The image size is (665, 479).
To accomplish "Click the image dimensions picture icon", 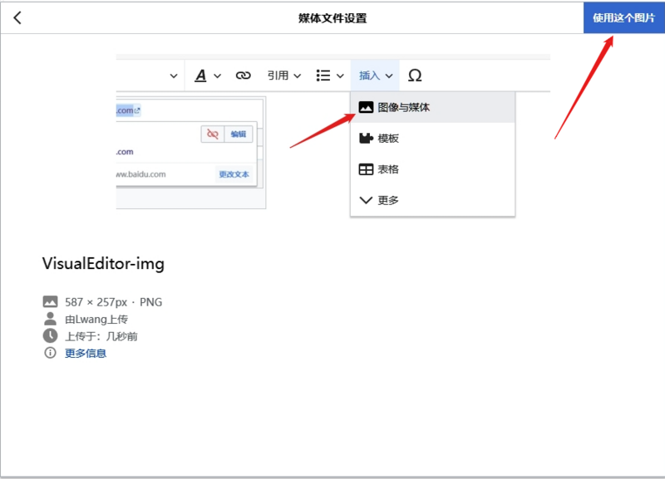I will pyautogui.click(x=48, y=301).
